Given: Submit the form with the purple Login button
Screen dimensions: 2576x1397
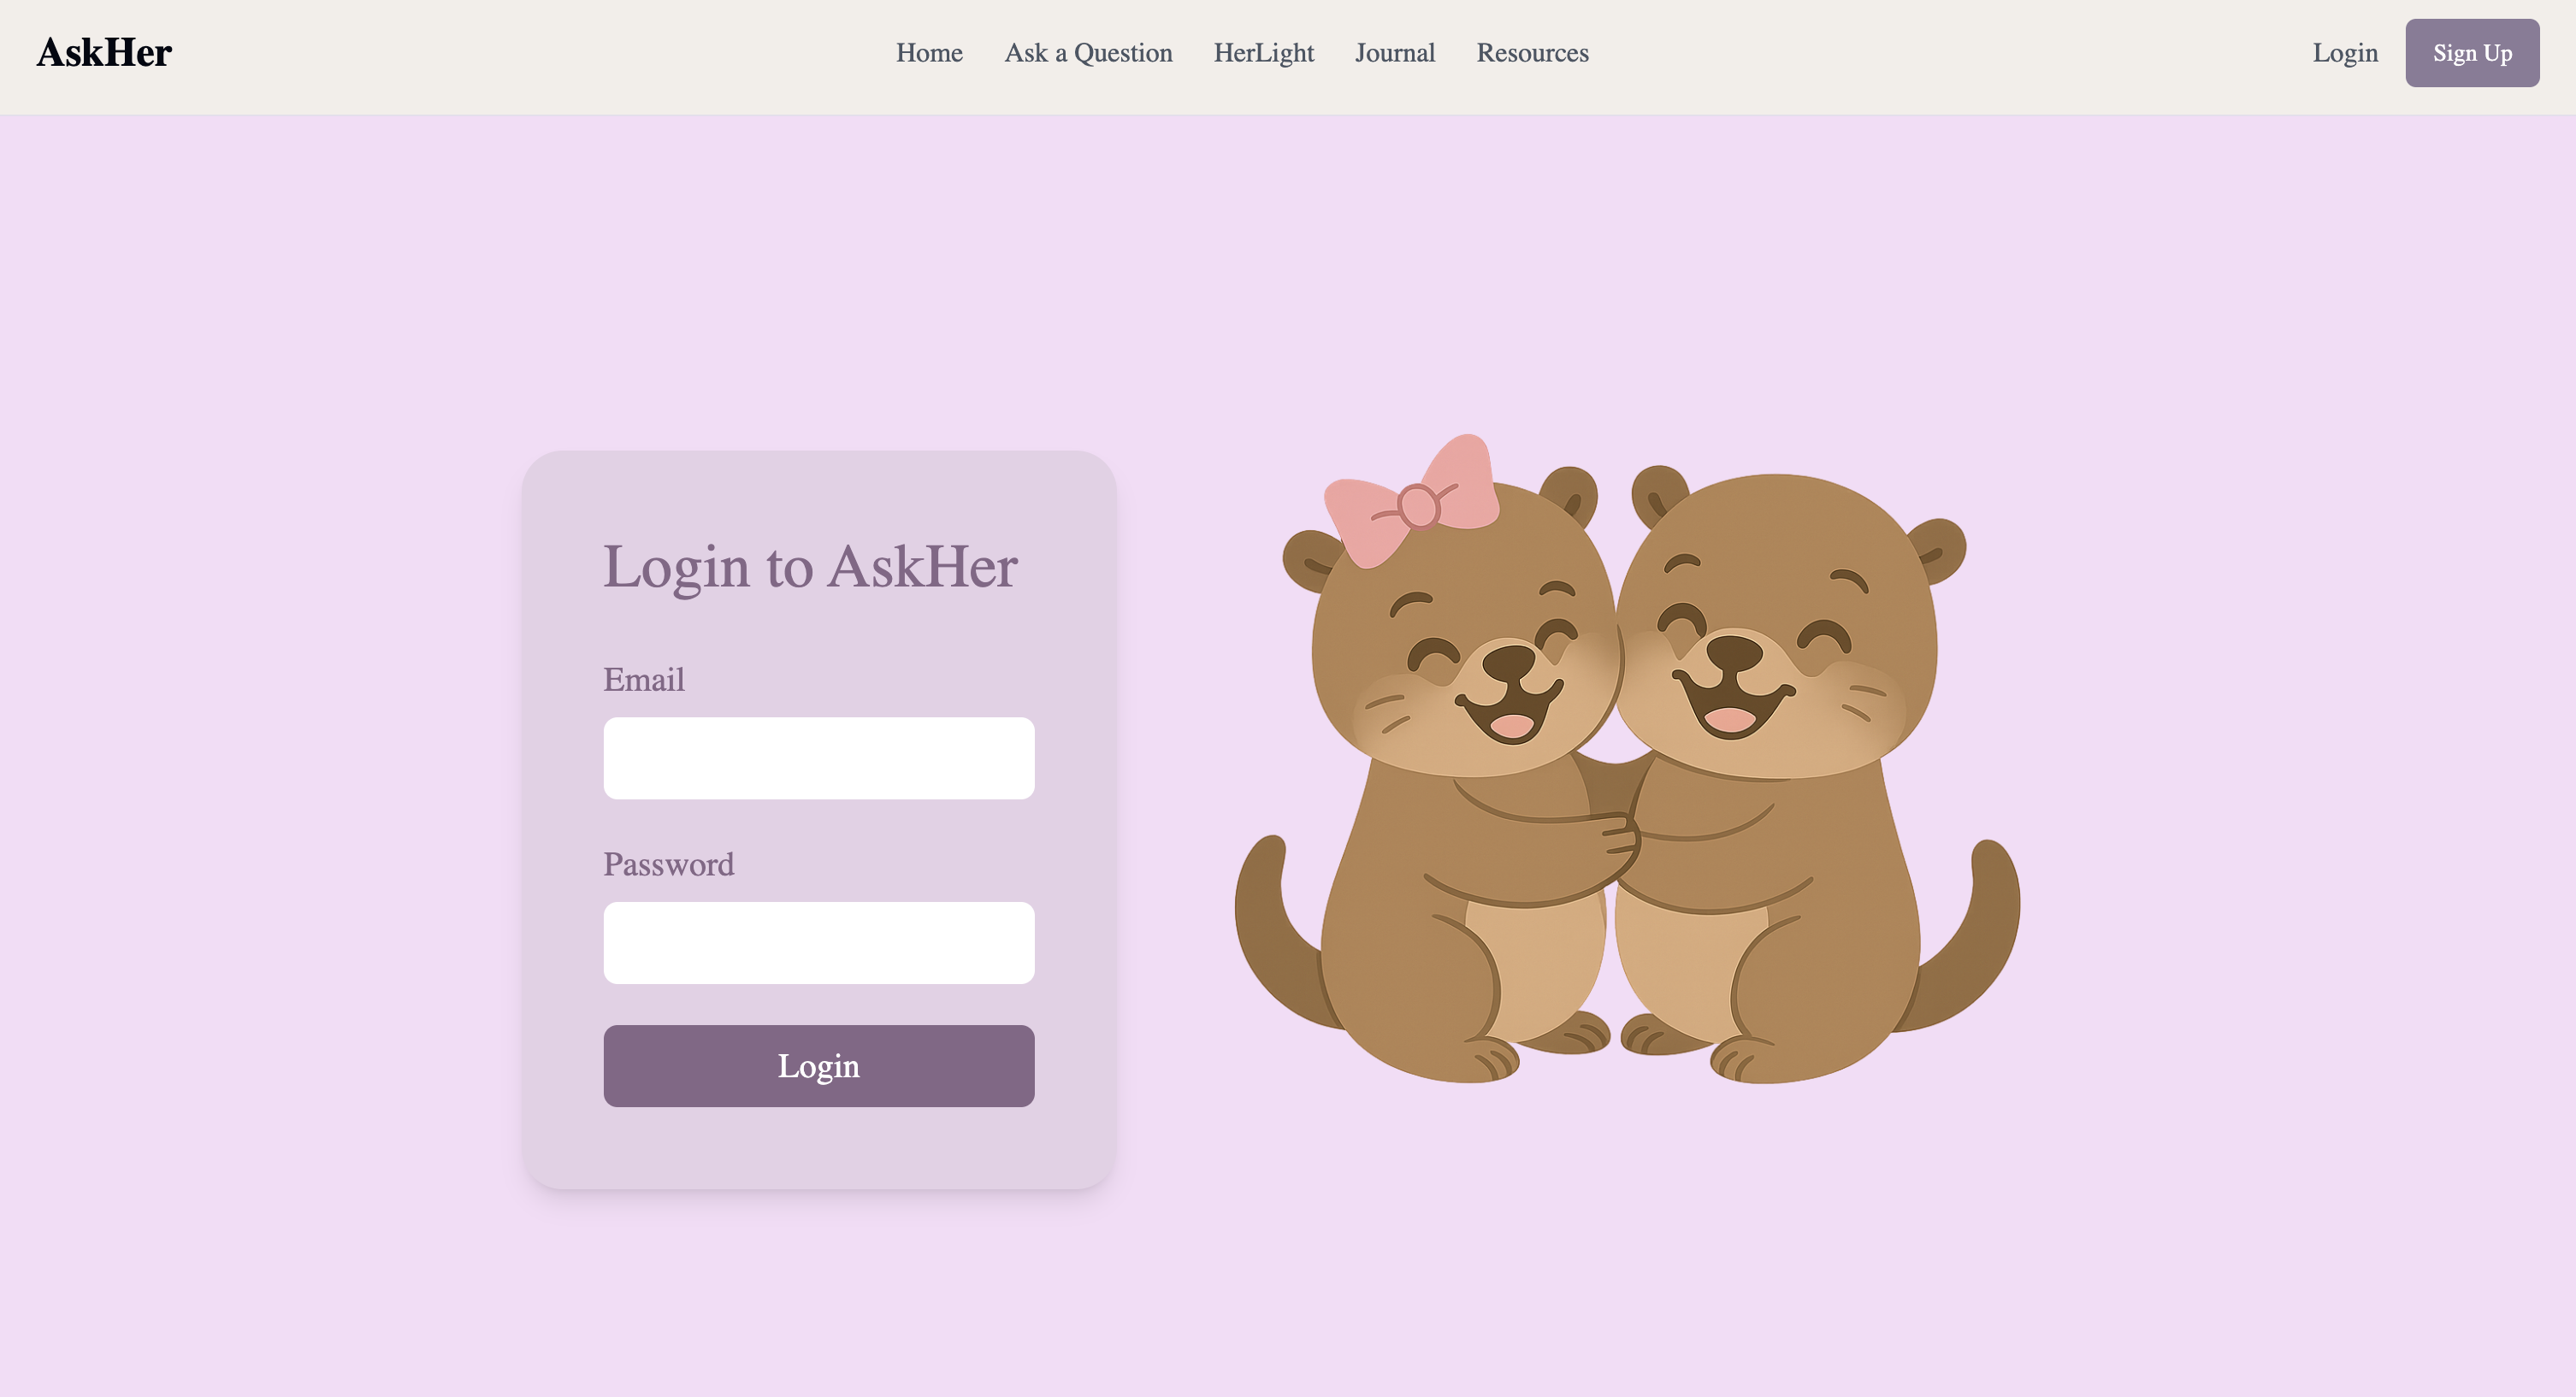Looking at the screenshot, I should coord(818,1066).
